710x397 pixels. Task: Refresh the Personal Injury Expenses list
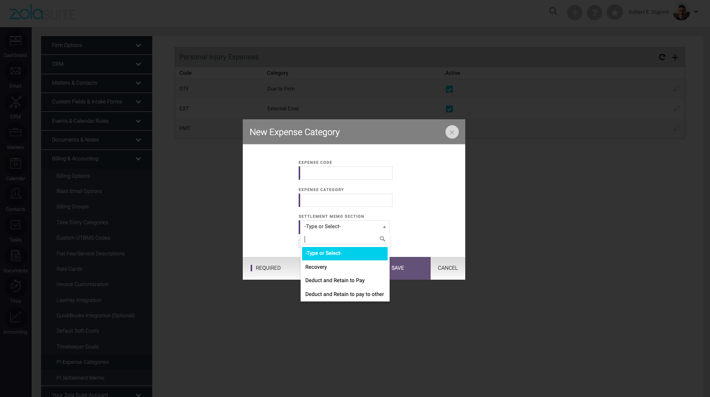(662, 57)
